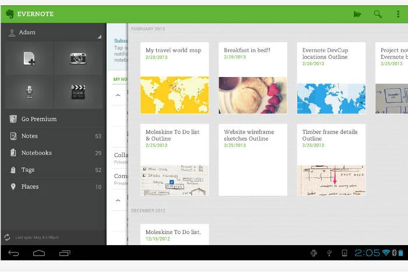Tap the Evernote elephant logo
Image resolution: width=408 pixels, height=272 pixels.
click(10, 14)
